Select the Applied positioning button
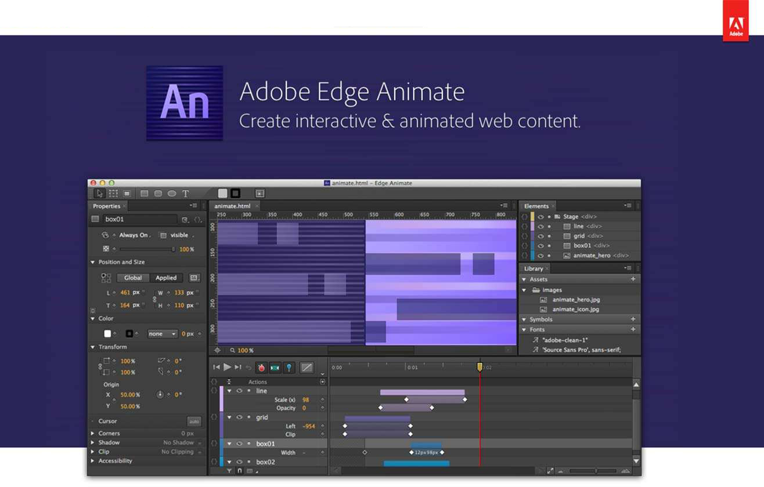Screen dimensions: 764x487 (x=166, y=278)
